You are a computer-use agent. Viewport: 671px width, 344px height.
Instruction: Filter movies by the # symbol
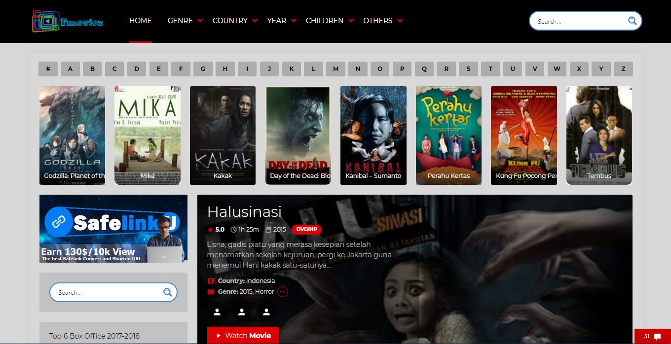pos(48,69)
